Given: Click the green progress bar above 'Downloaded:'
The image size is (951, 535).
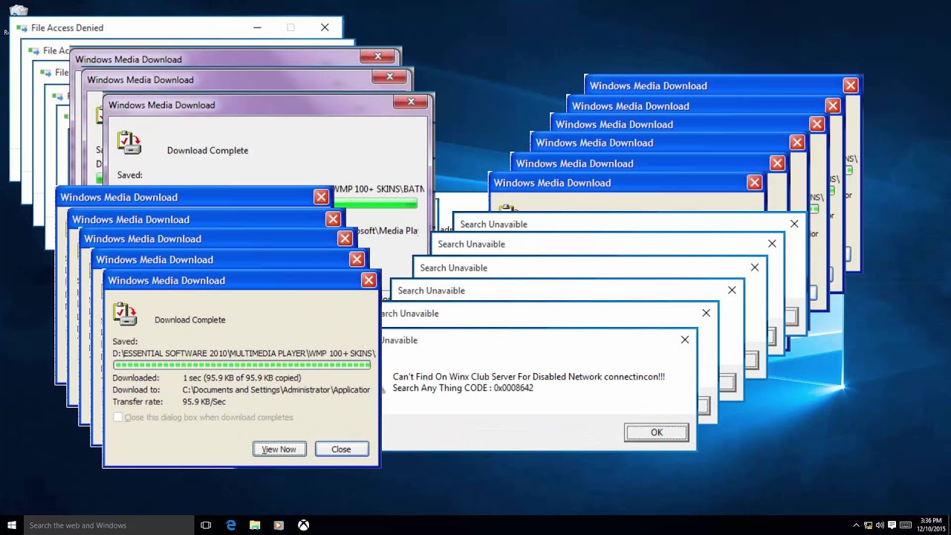Looking at the screenshot, I should click(x=242, y=365).
